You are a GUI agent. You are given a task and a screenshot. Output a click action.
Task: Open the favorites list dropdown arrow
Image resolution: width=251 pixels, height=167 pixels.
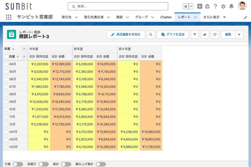pos(191,7)
